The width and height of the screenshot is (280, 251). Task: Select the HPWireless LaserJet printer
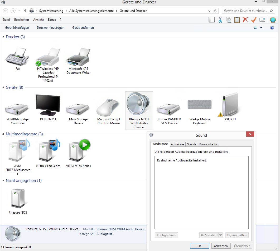pyautogui.click(x=48, y=57)
